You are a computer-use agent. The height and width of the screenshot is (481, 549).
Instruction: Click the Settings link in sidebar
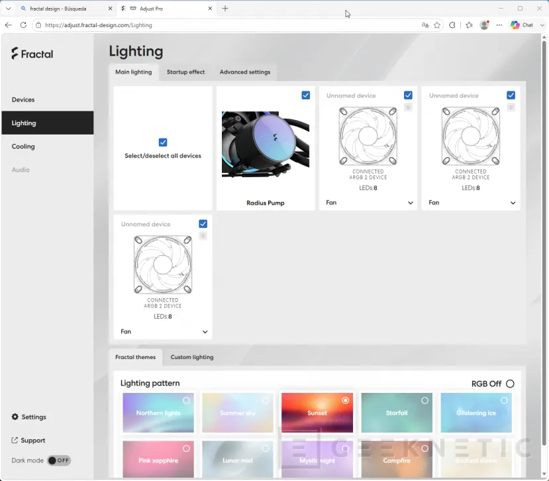tap(34, 417)
